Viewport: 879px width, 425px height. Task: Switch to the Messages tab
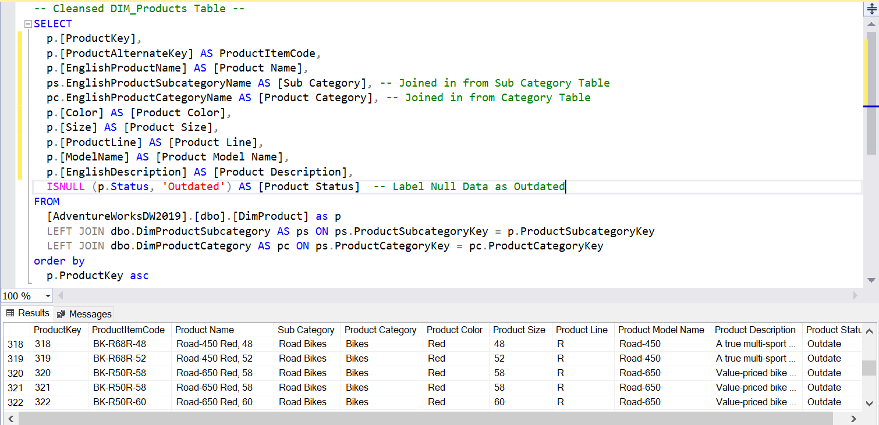(84, 314)
